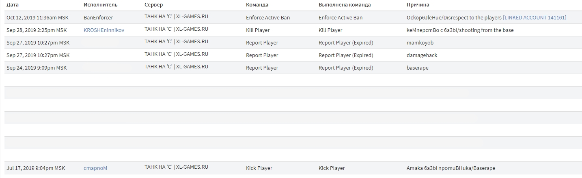Click the Выполнена команда column header
582x178 pixels.
tap(345, 5)
